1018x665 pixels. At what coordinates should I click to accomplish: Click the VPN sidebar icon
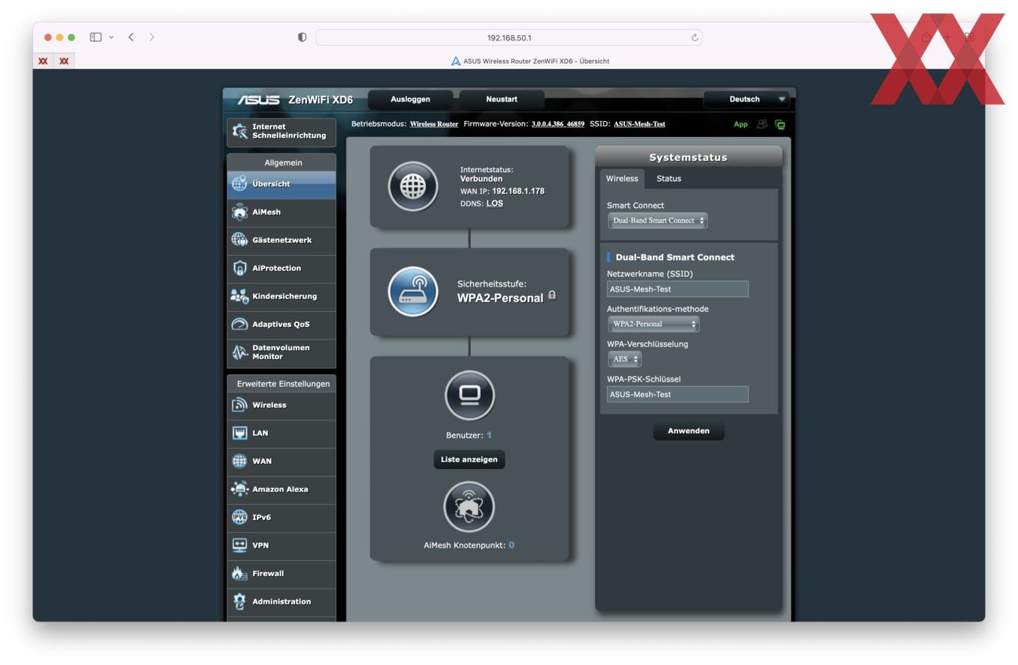pos(240,545)
